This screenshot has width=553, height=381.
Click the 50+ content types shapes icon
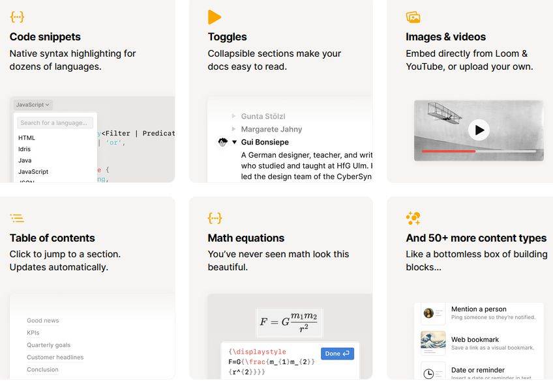(413, 218)
